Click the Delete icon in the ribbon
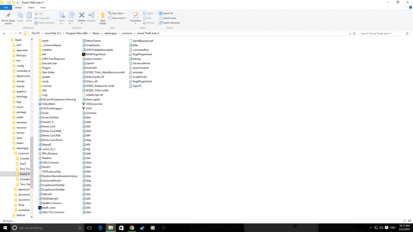Image resolution: width=413 pixels, height=232 pixels. 82,17
